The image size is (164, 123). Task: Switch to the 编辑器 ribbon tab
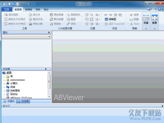point(28,10)
